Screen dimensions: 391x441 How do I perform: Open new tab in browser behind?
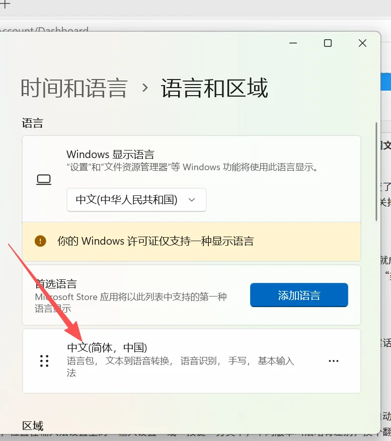point(5,5)
